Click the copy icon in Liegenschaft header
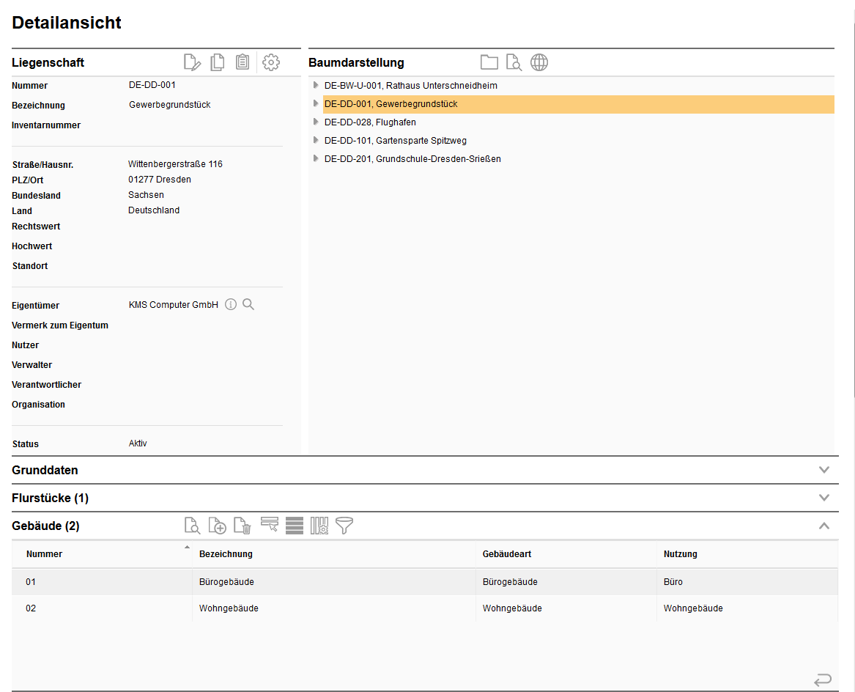The image size is (855, 692). click(x=218, y=63)
